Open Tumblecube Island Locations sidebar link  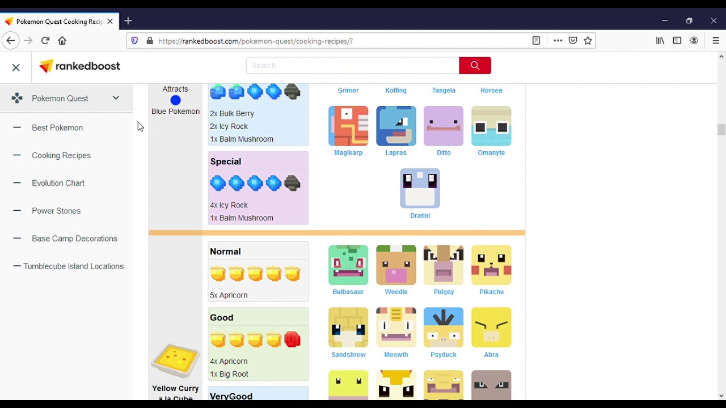[x=73, y=267]
